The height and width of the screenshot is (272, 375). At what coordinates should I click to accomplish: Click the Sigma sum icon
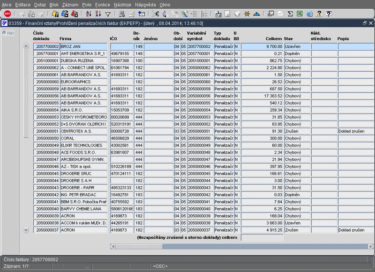click(x=290, y=14)
